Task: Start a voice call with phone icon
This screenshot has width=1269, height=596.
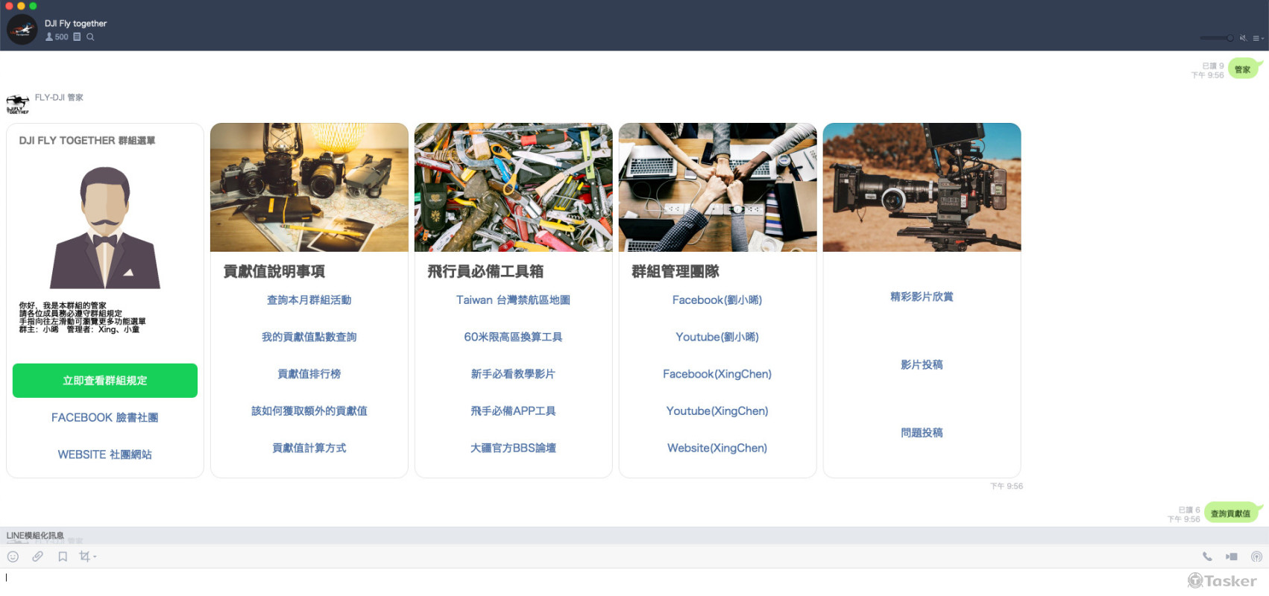Action: click(1207, 557)
